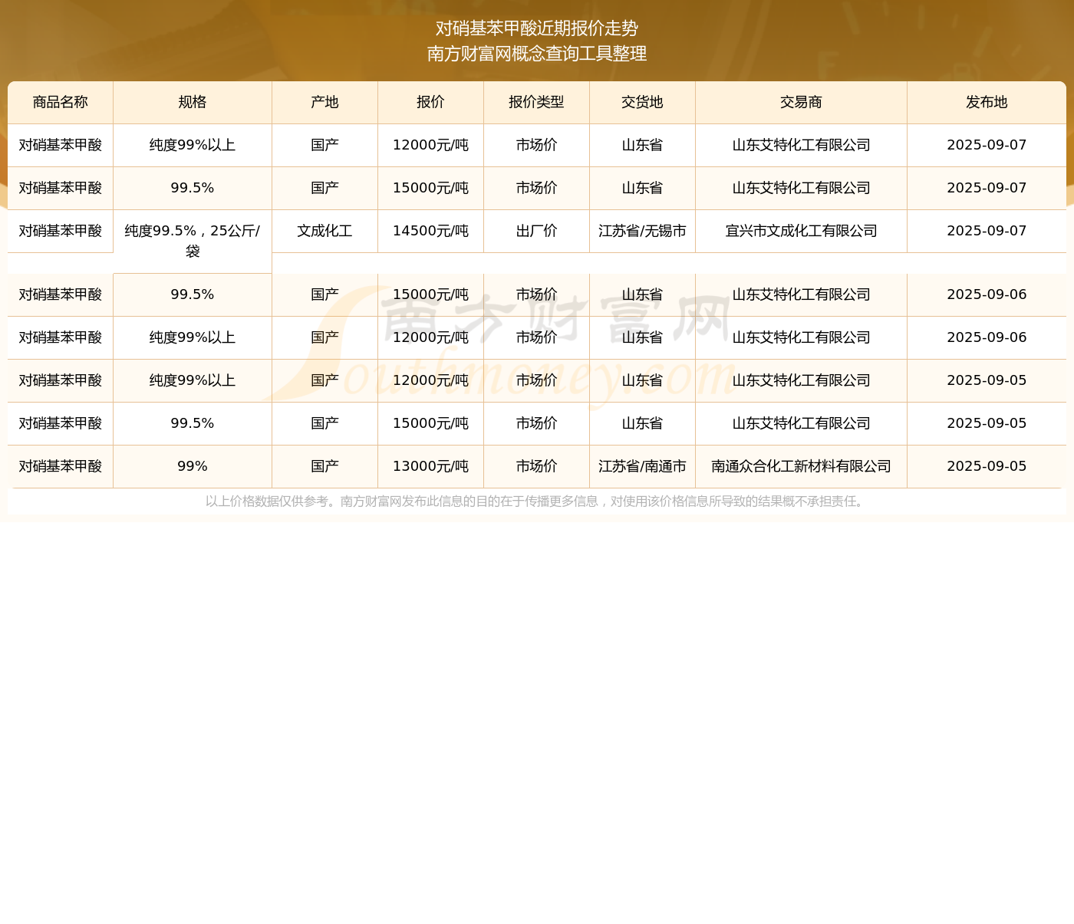1074x924 pixels.
Task: Click the date 2025-09-05 in 13000元/吨 row
Action: (x=987, y=467)
